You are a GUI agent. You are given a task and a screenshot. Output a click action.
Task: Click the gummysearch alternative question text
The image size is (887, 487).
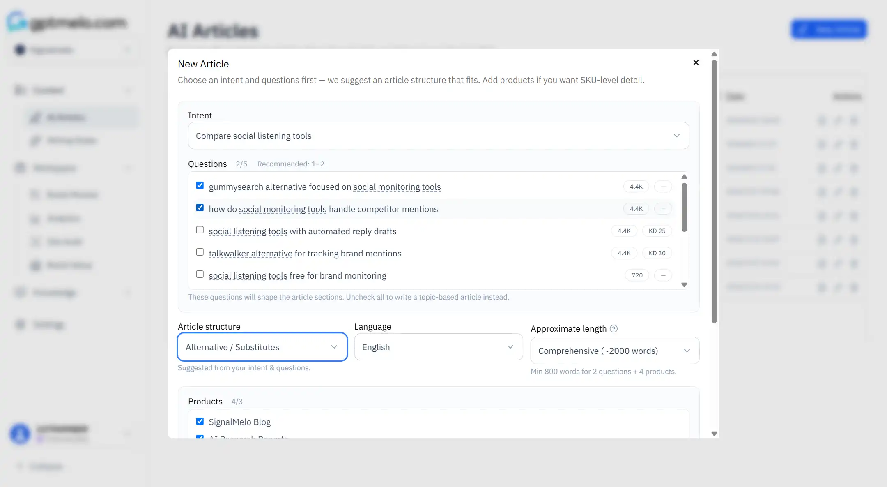325,187
